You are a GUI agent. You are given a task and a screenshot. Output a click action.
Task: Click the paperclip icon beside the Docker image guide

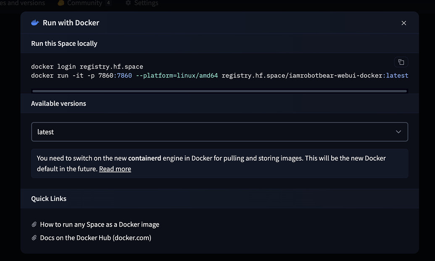[x=34, y=224]
